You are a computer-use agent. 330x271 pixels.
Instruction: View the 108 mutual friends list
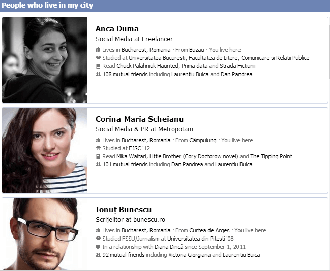coord(125,74)
